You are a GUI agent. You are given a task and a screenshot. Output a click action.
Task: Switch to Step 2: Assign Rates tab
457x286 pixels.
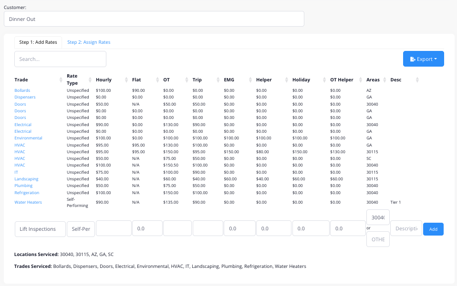tap(89, 42)
